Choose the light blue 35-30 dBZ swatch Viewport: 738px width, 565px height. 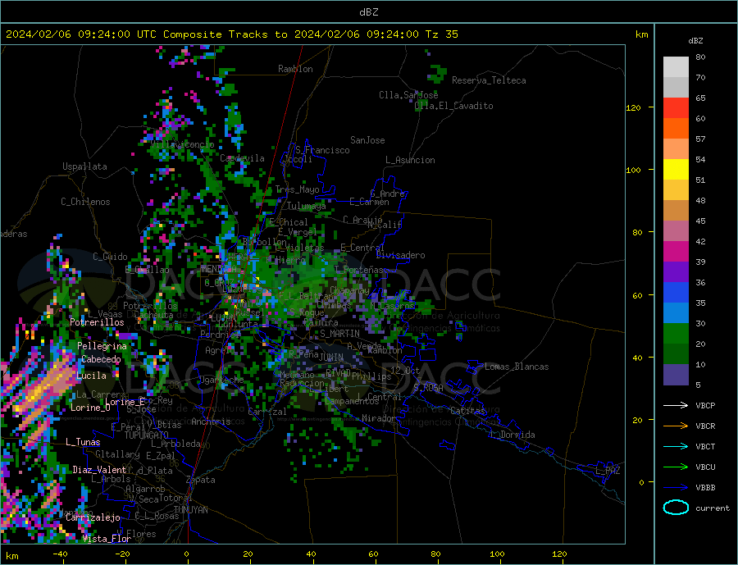(x=676, y=313)
